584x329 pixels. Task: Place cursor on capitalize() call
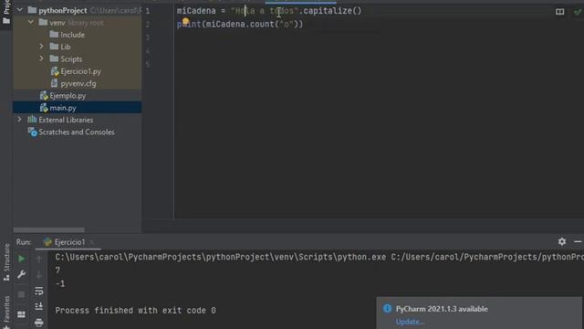tap(332, 11)
